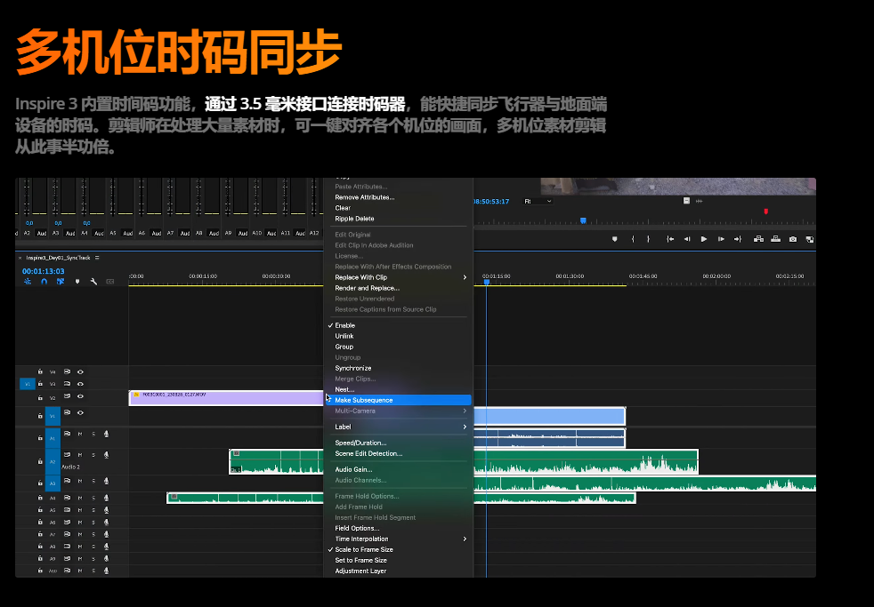Image resolution: width=874 pixels, height=607 pixels.
Task: Click the Lift button
Action: click(758, 239)
